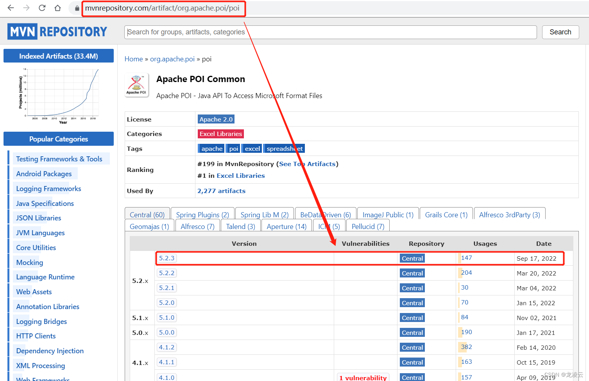Go to browser home page icon
This screenshot has width=589, height=381.
click(x=57, y=8)
